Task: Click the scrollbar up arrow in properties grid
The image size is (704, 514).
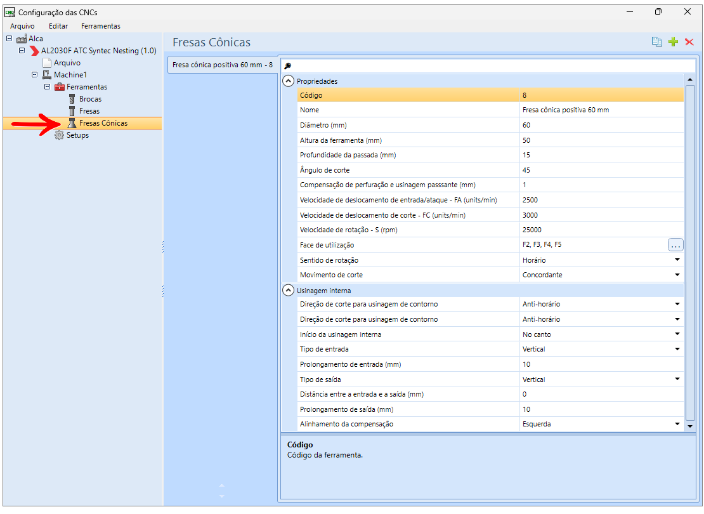Action: pos(690,79)
